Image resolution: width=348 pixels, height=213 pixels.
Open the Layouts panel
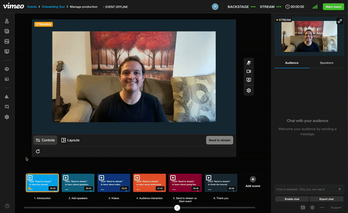point(70,140)
